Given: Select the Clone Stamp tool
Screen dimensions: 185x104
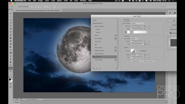Looking at the screenshot, I should [x=11, y=38].
